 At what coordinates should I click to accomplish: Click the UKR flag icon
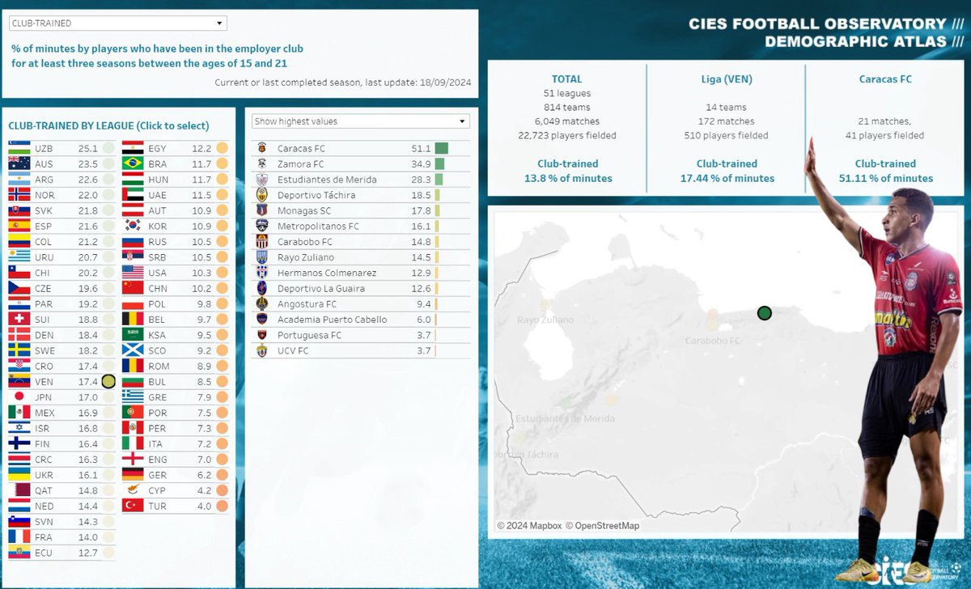pos(19,475)
